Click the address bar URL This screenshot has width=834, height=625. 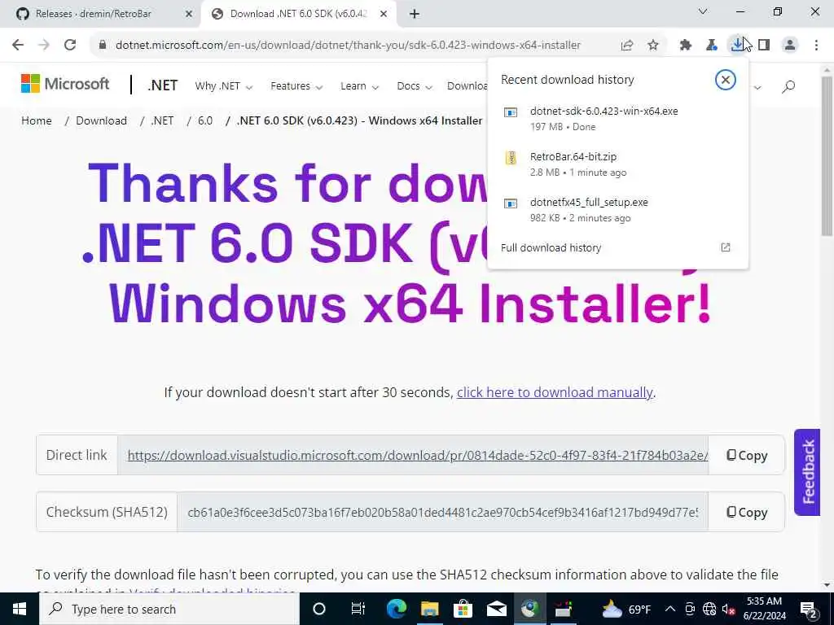tap(348, 46)
